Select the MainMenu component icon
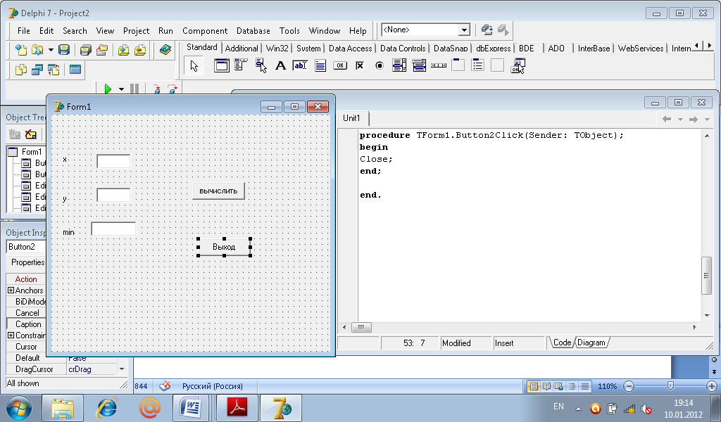The width and height of the screenshot is (721, 422). [241, 65]
